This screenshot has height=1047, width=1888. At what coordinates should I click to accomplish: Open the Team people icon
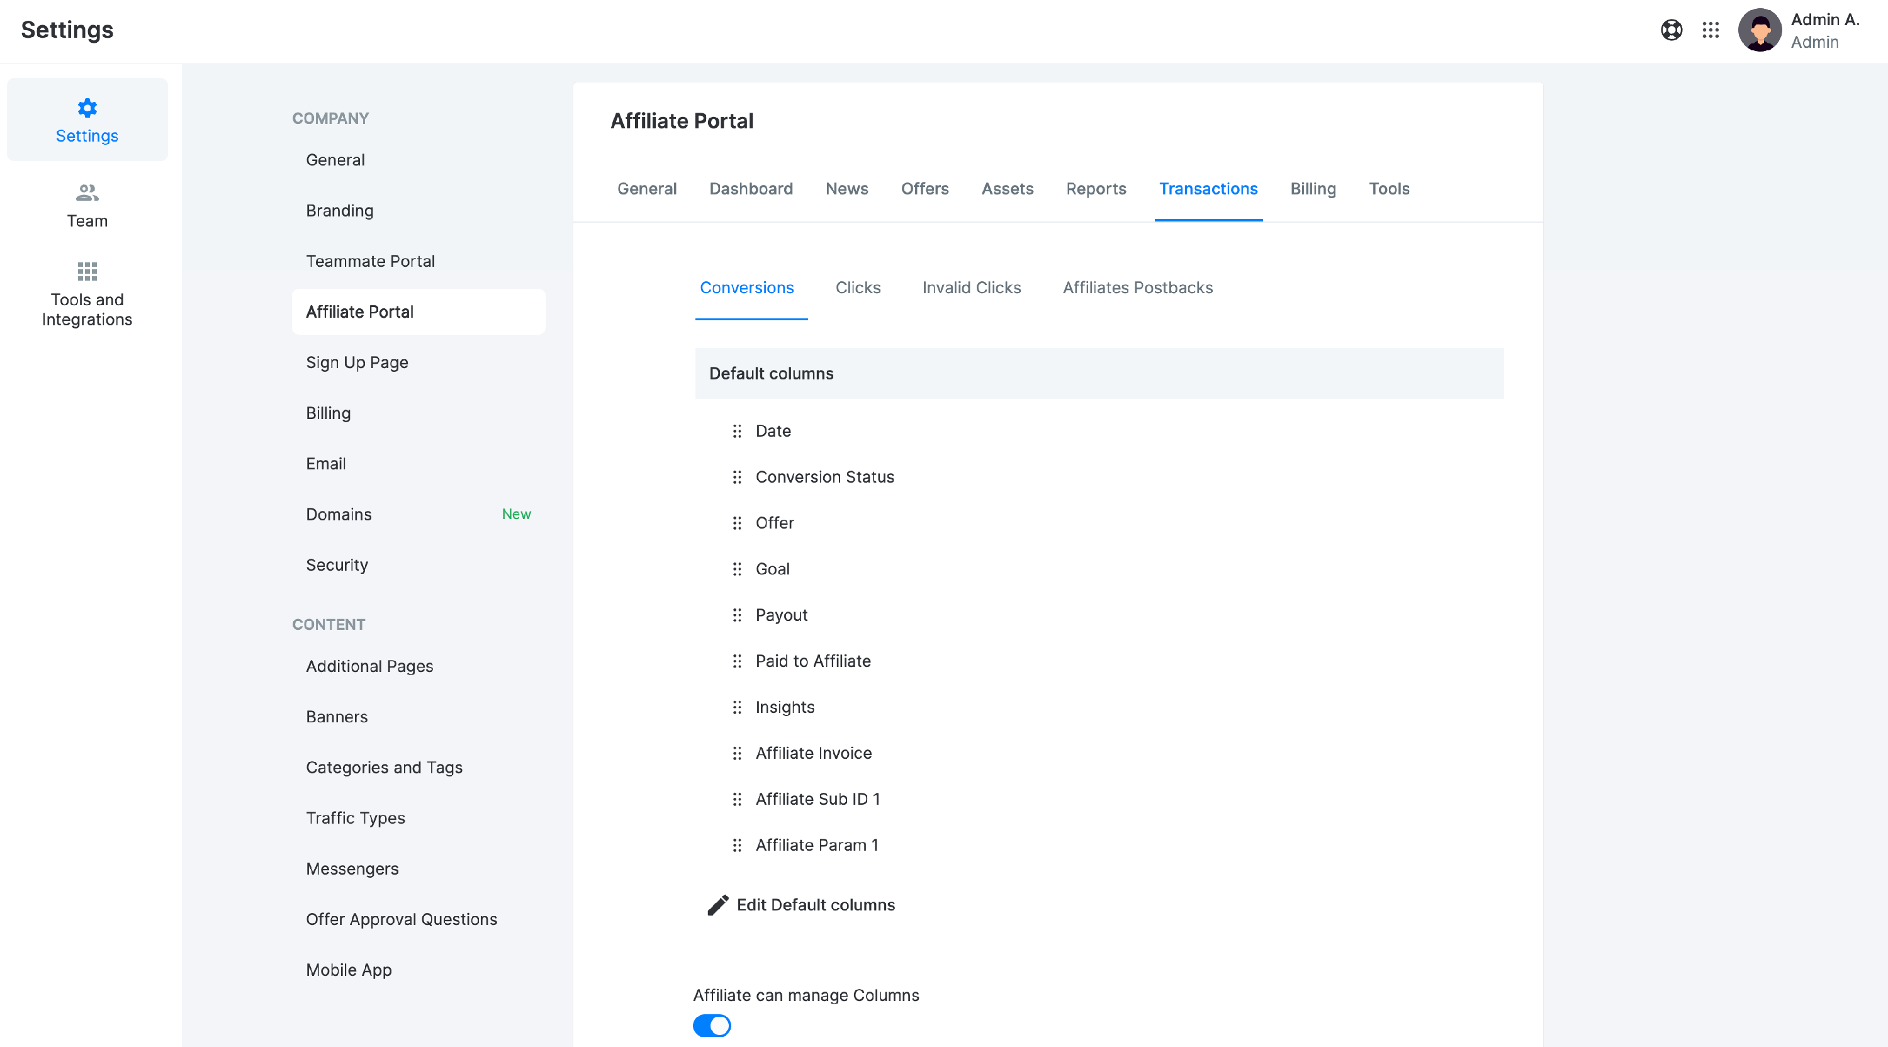click(86, 193)
